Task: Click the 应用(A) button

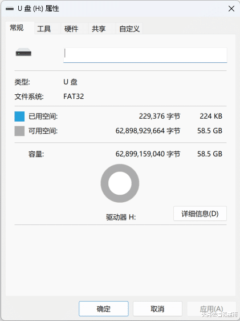Action: 211,308
